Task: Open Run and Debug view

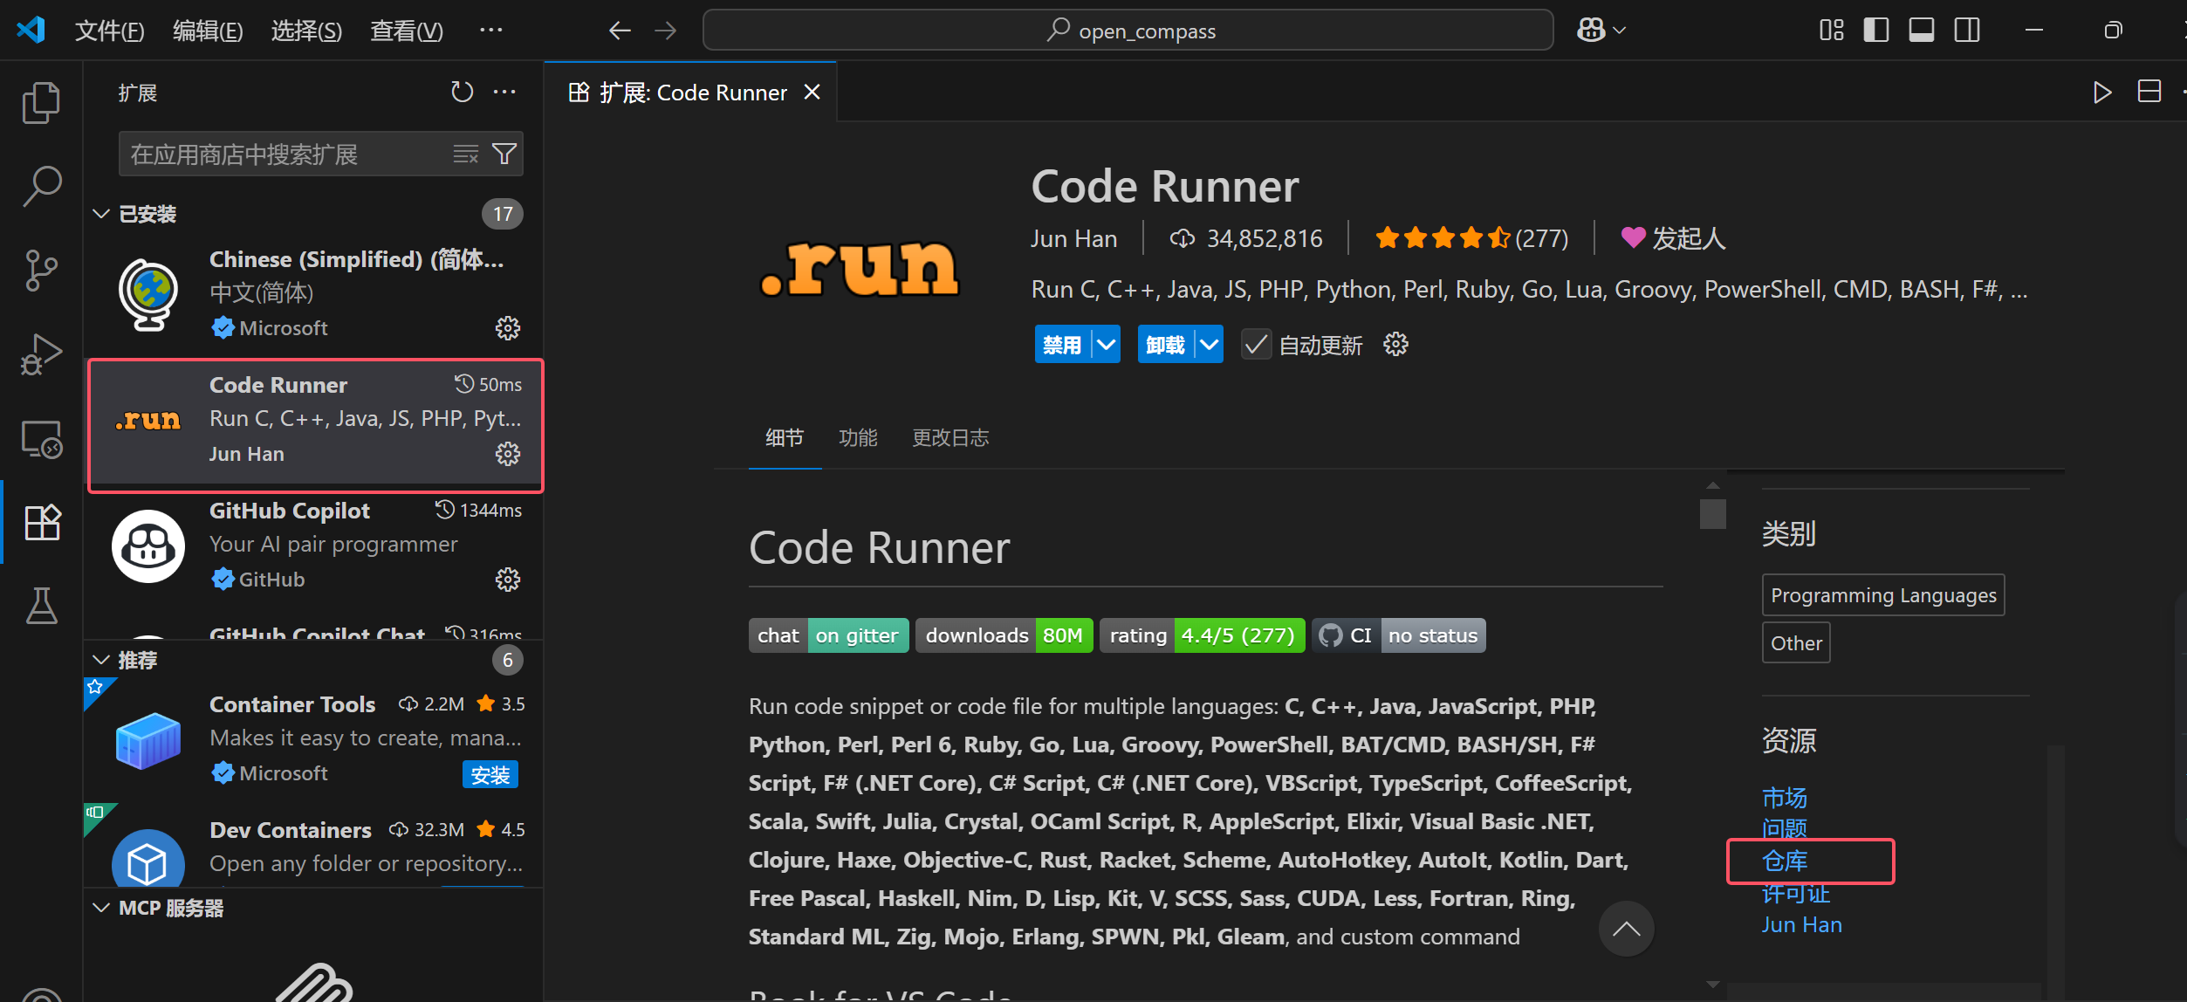Action: [x=41, y=353]
